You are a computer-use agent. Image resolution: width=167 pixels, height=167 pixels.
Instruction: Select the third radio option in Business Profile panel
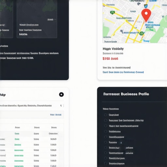point(105,126)
